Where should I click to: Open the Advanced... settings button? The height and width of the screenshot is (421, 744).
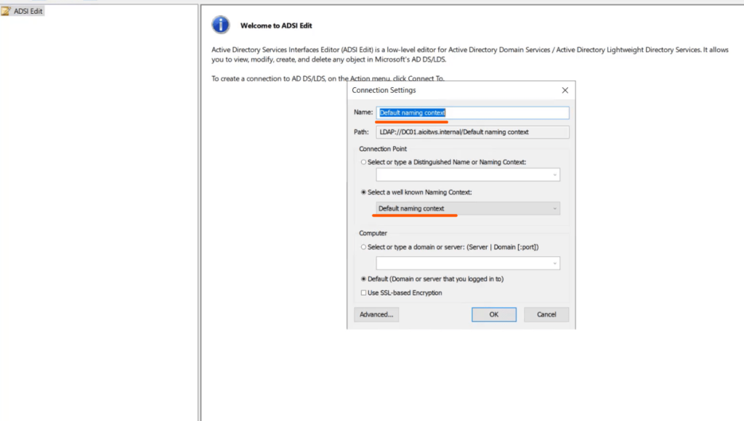376,314
